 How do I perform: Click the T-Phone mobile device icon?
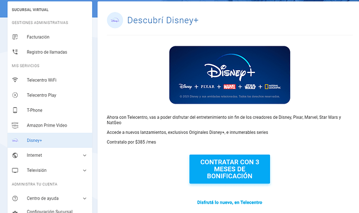coord(15,110)
